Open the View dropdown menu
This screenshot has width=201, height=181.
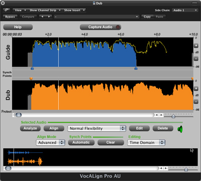click(20, 10)
